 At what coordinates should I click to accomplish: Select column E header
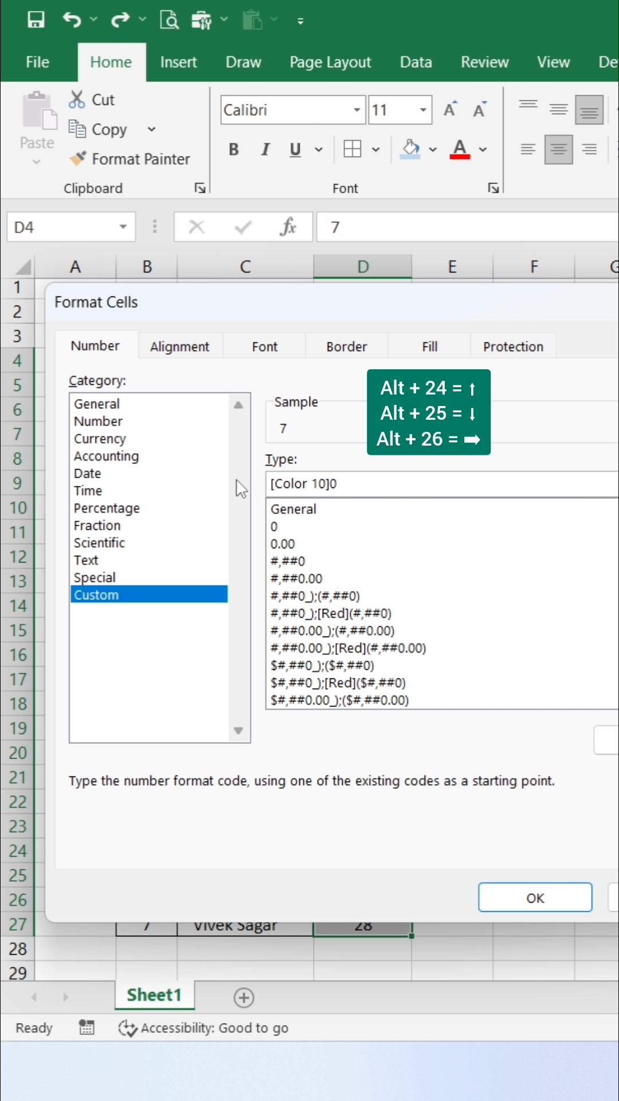point(452,267)
